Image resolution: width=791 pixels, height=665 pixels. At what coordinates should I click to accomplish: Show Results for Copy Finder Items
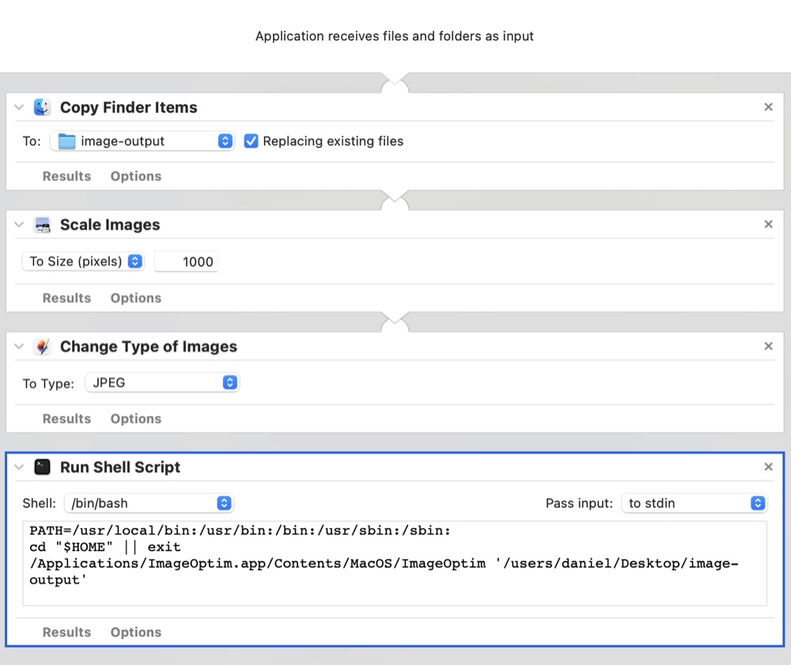tap(66, 176)
